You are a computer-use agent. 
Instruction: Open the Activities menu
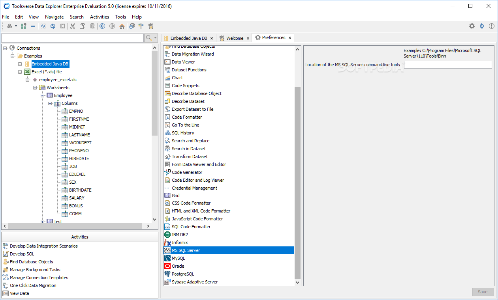click(100, 17)
